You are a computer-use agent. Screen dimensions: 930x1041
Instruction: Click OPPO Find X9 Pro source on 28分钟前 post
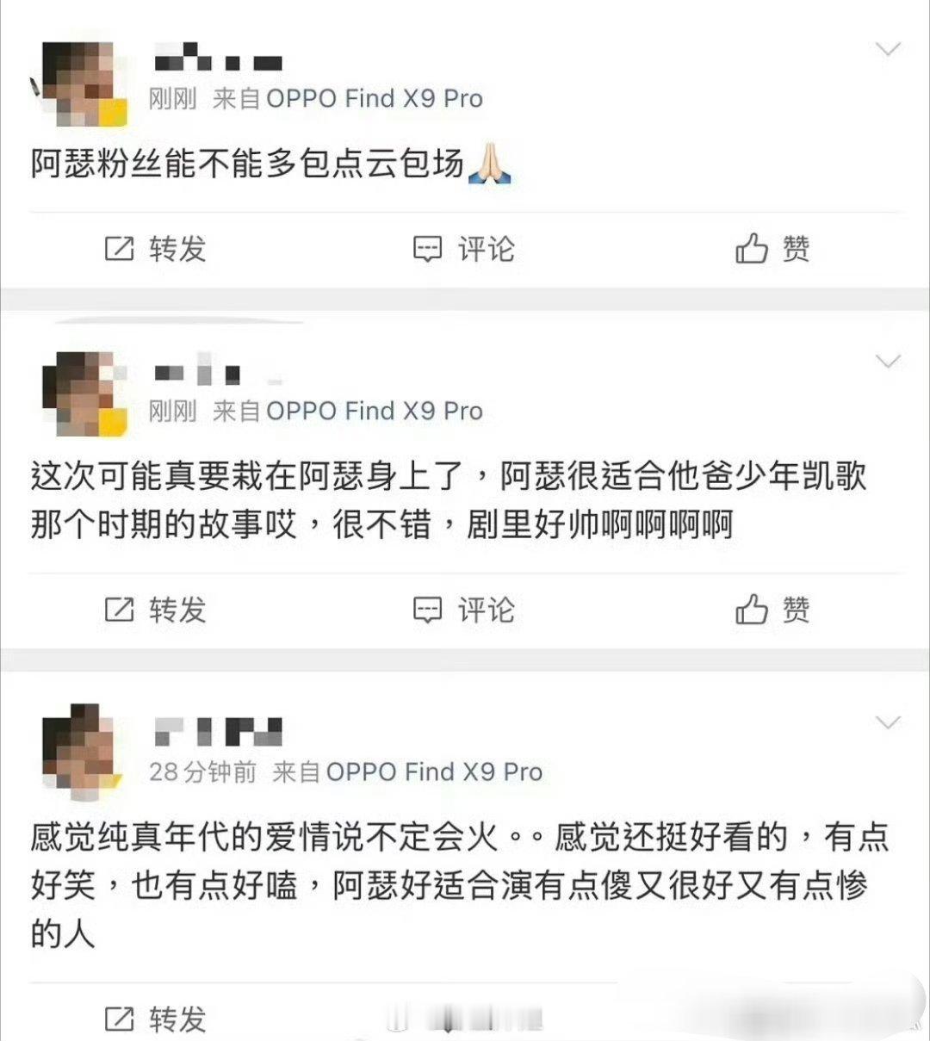(435, 771)
